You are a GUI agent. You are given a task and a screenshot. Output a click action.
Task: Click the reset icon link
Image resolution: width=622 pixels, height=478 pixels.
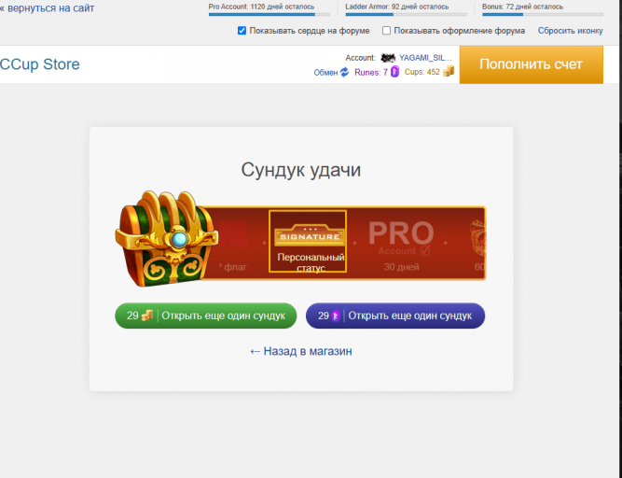click(x=570, y=31)
